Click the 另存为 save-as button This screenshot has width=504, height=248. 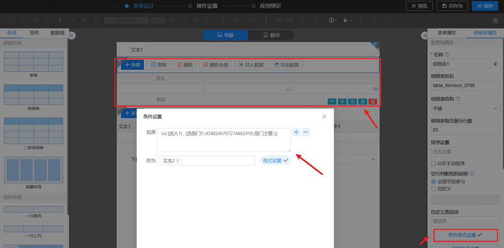pyautogui.click(x=452, y=6)
